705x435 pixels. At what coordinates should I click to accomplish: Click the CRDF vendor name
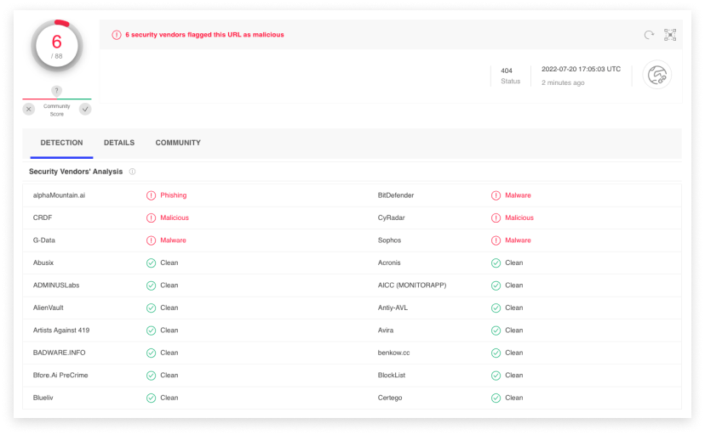tap(43, 217)
